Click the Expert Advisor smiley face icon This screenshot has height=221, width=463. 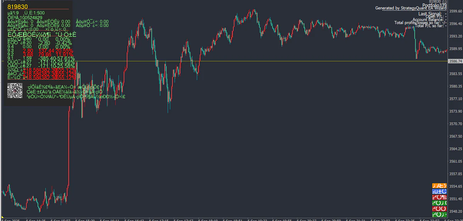(445, 2)
